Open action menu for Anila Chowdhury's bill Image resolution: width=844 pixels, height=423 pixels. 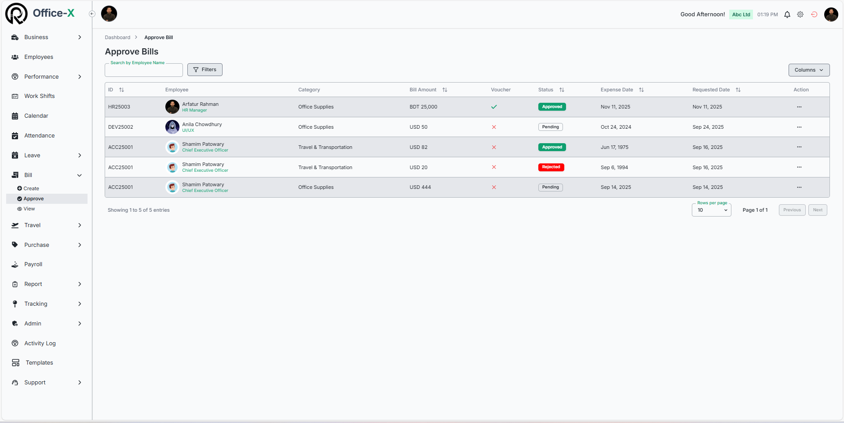pyautogui.click(x=799, y=127)
